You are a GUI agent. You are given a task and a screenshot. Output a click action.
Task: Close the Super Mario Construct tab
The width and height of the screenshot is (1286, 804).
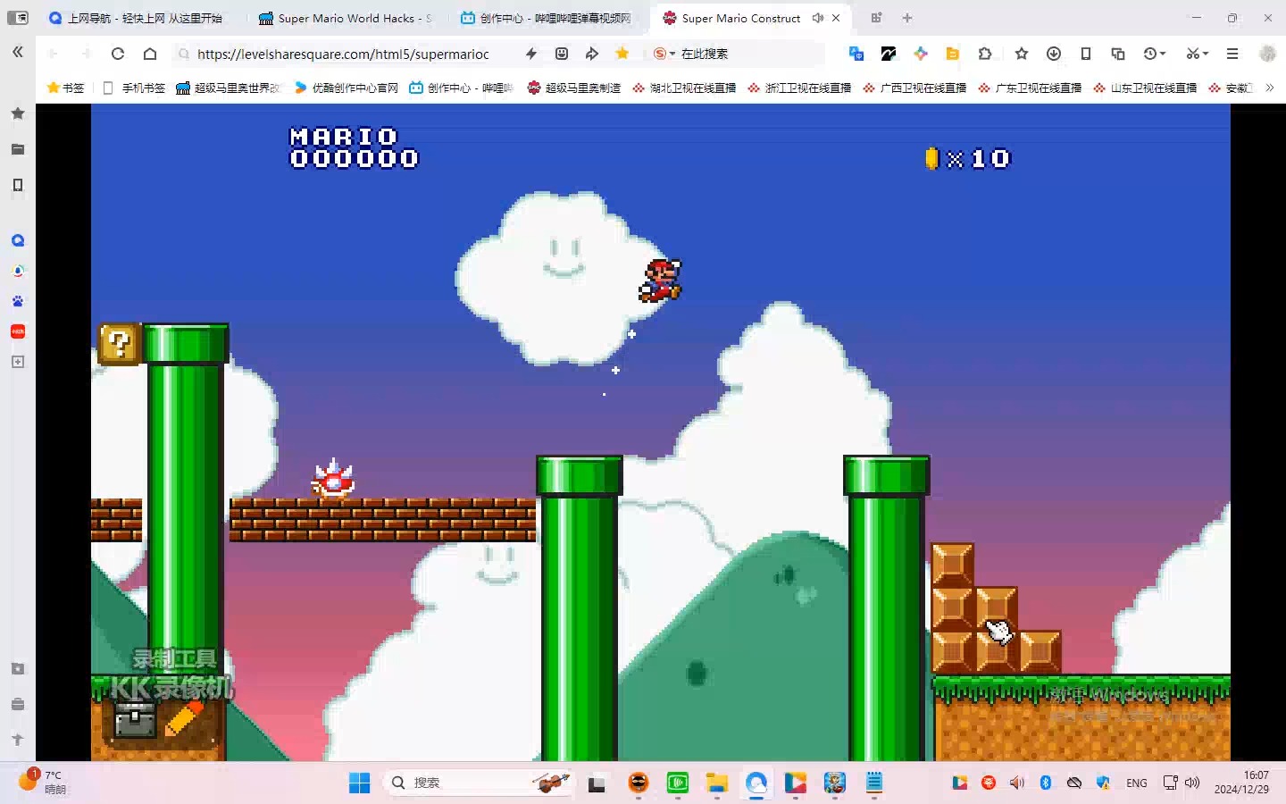836,18
